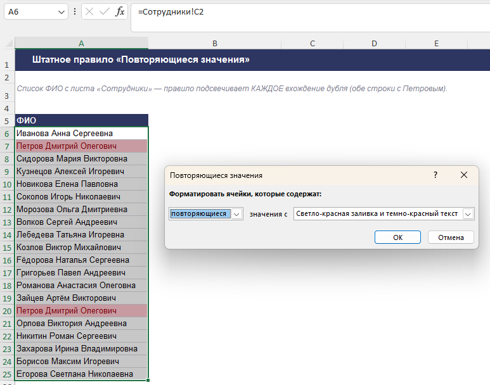The height and width of the screenshot is (385, 490).
Task: Click cell Захарова Ирина Владимировна
Action: (81, 348)
